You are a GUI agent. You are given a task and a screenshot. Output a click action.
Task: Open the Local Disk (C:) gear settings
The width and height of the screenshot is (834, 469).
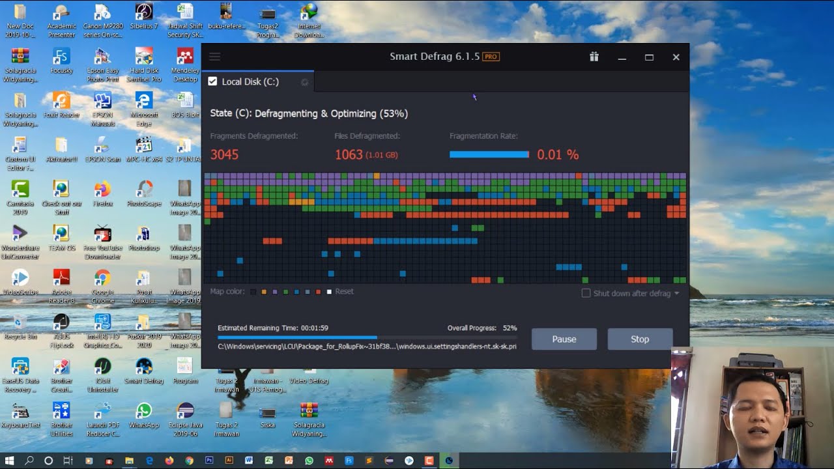pos(304,82)
